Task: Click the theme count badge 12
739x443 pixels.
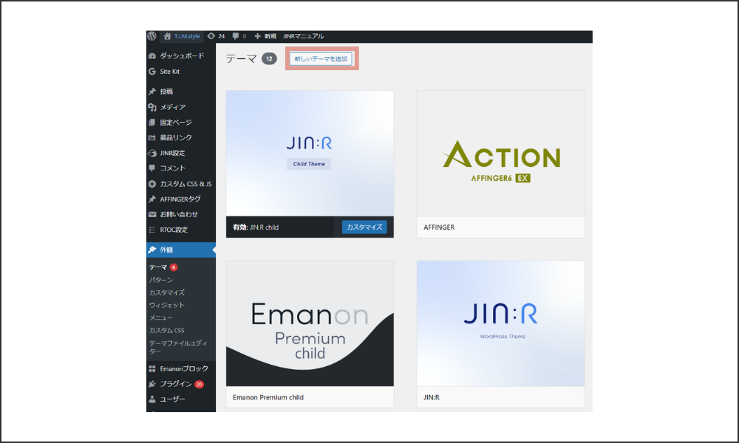Action: (269, 59)
